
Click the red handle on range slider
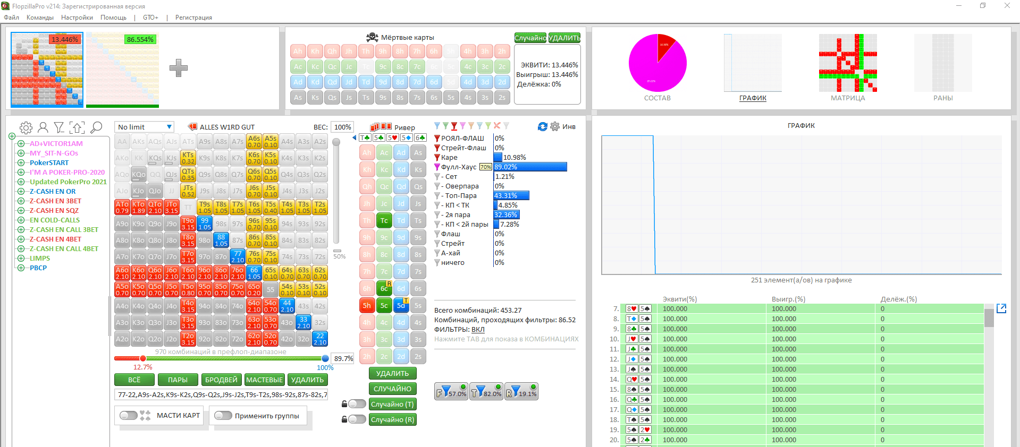click(x=142, y=358)
